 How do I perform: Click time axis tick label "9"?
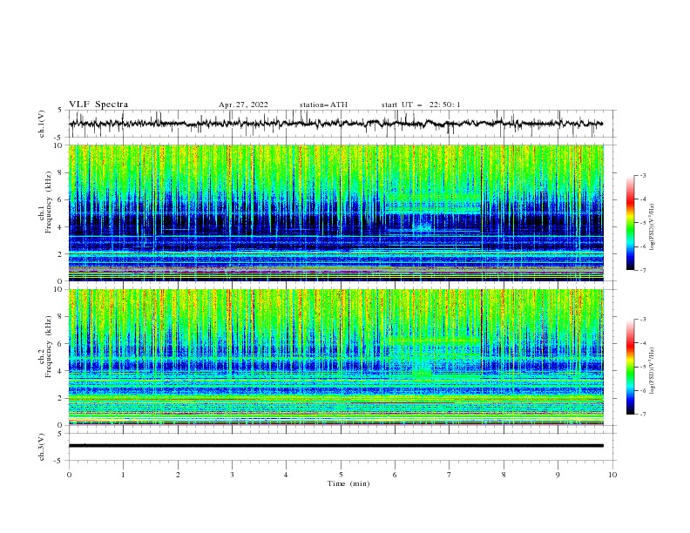(x=558, y=475)
